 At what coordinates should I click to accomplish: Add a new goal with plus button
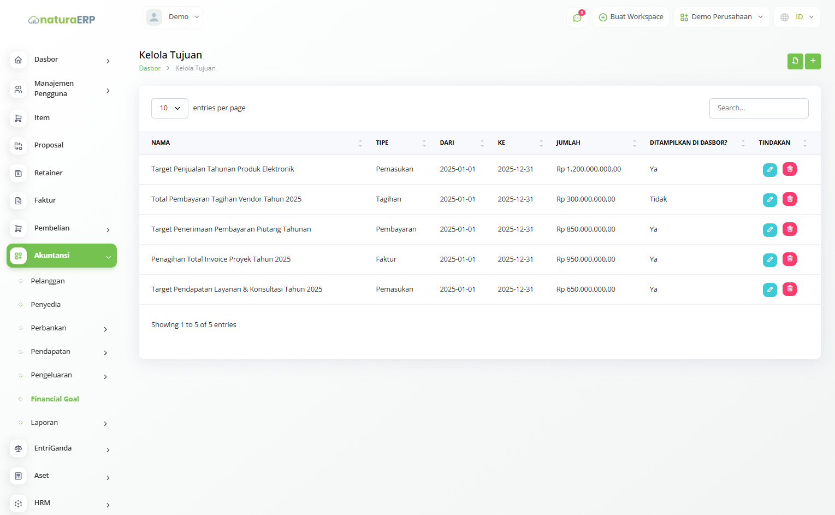[x=813, y=61]
